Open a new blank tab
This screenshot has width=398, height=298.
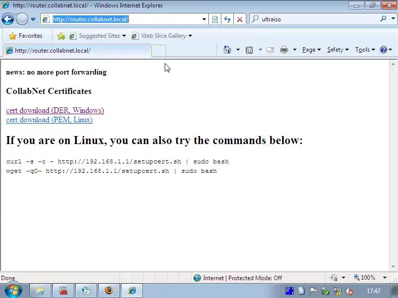point(159,51)
